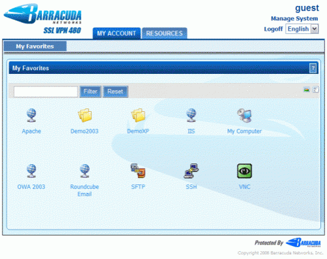327x259 pixels.
Task: Launch the OWA 2003 globe icon
Action: 31,171
